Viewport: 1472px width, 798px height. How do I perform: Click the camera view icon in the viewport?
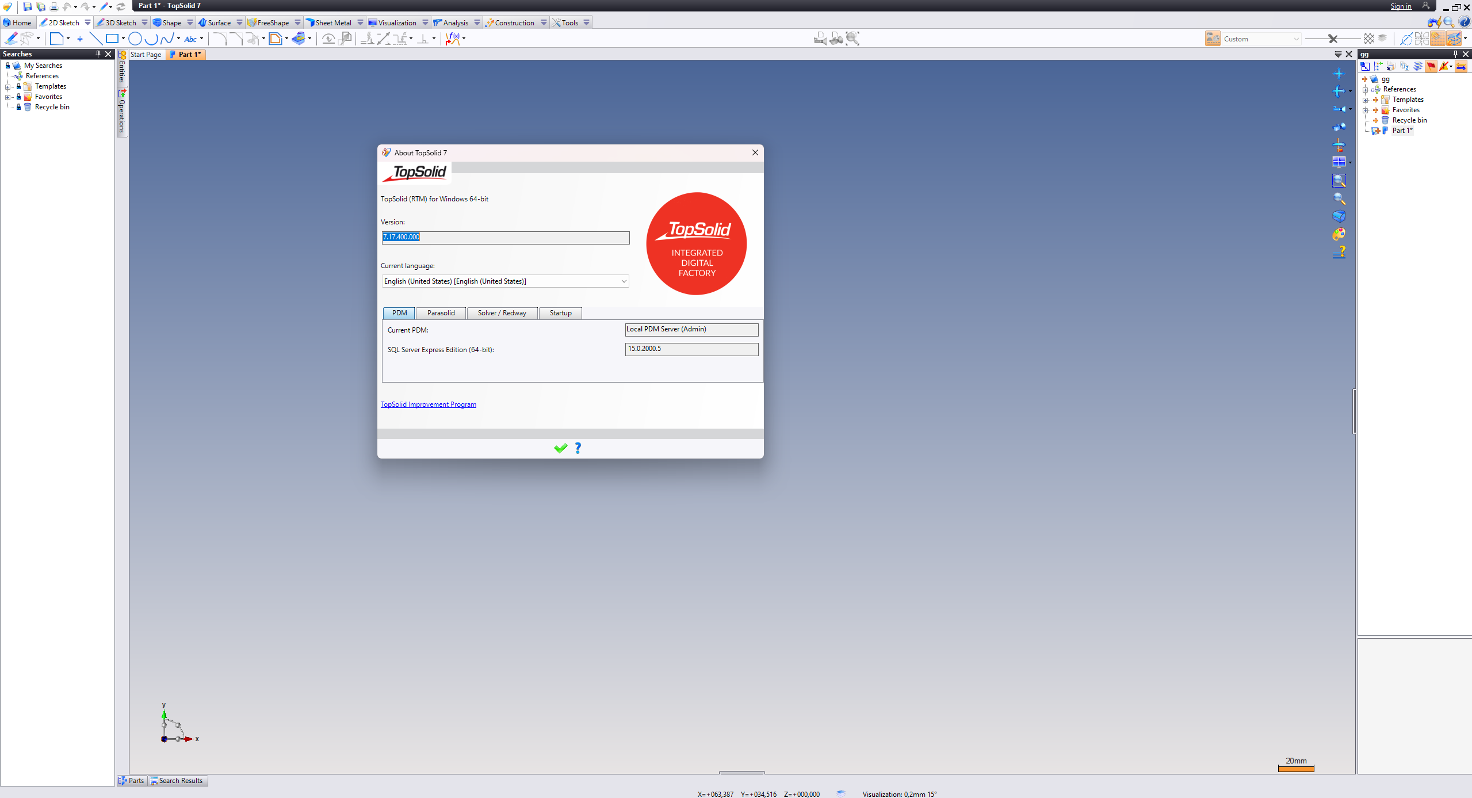[x=1339, y=109]
